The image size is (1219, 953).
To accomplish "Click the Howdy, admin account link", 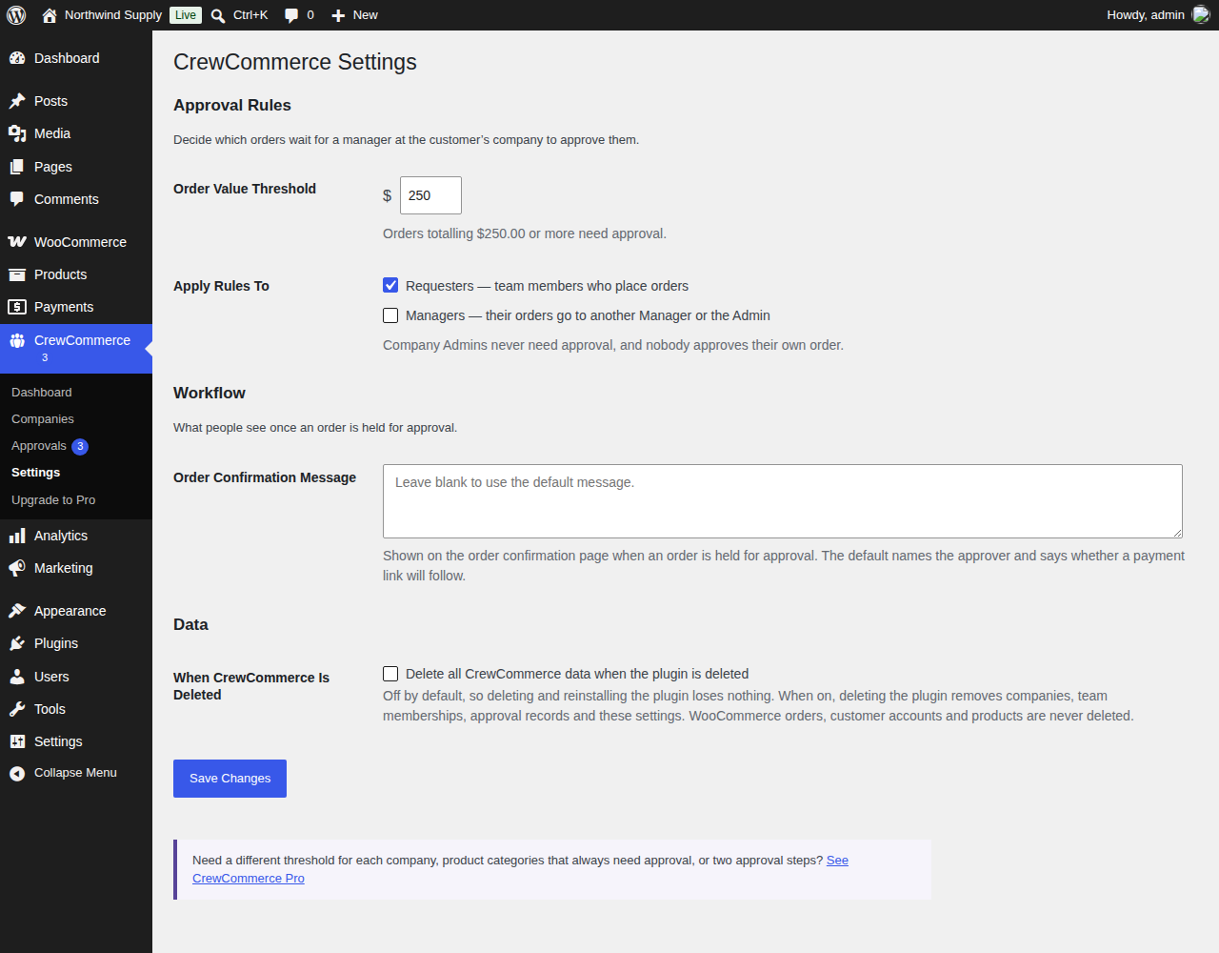I will 1146,15.
